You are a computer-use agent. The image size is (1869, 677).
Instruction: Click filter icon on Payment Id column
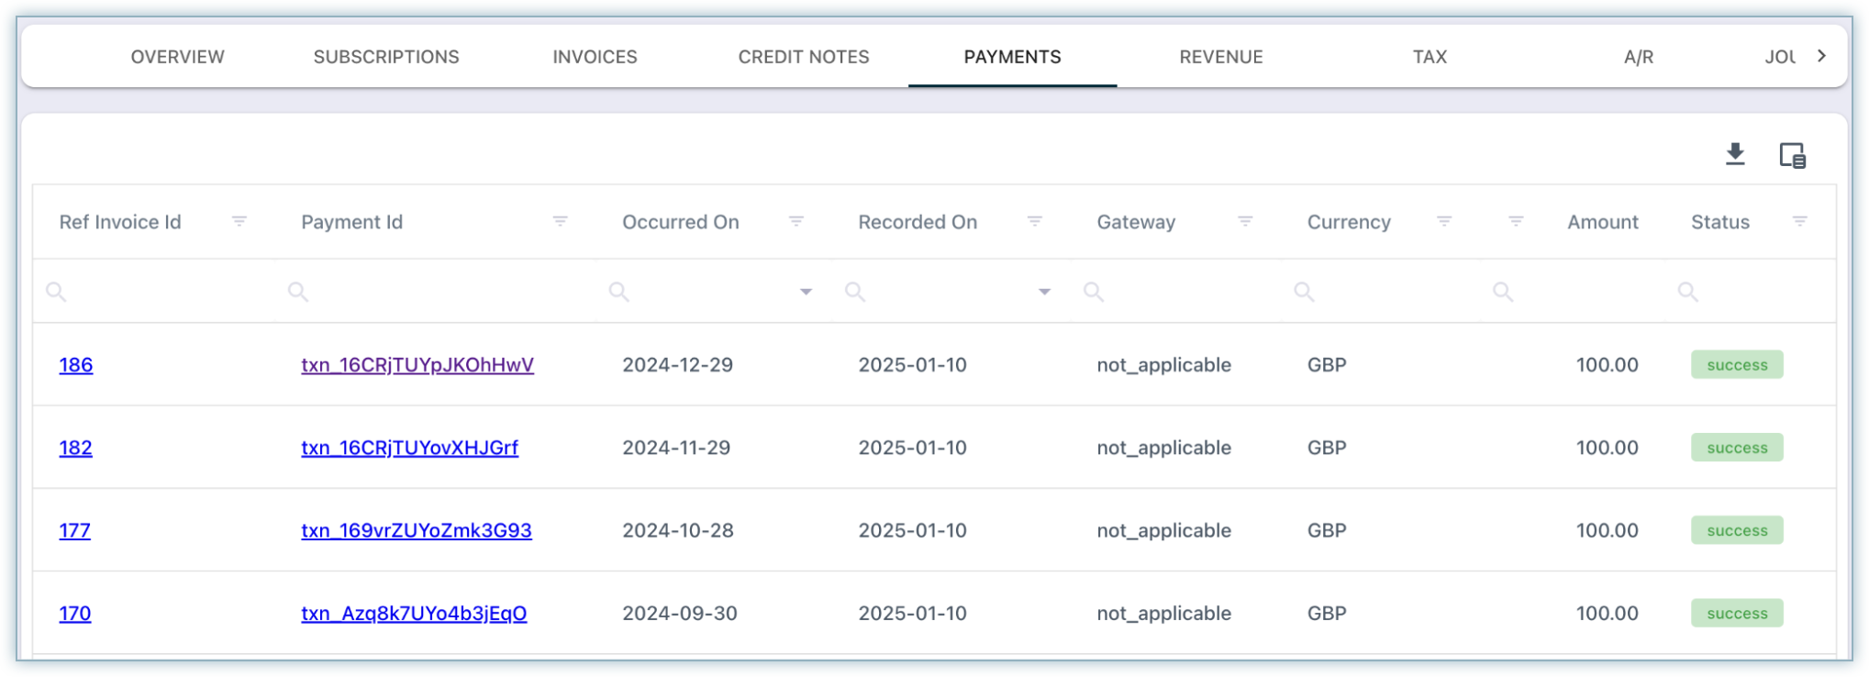tap(560, 222)
